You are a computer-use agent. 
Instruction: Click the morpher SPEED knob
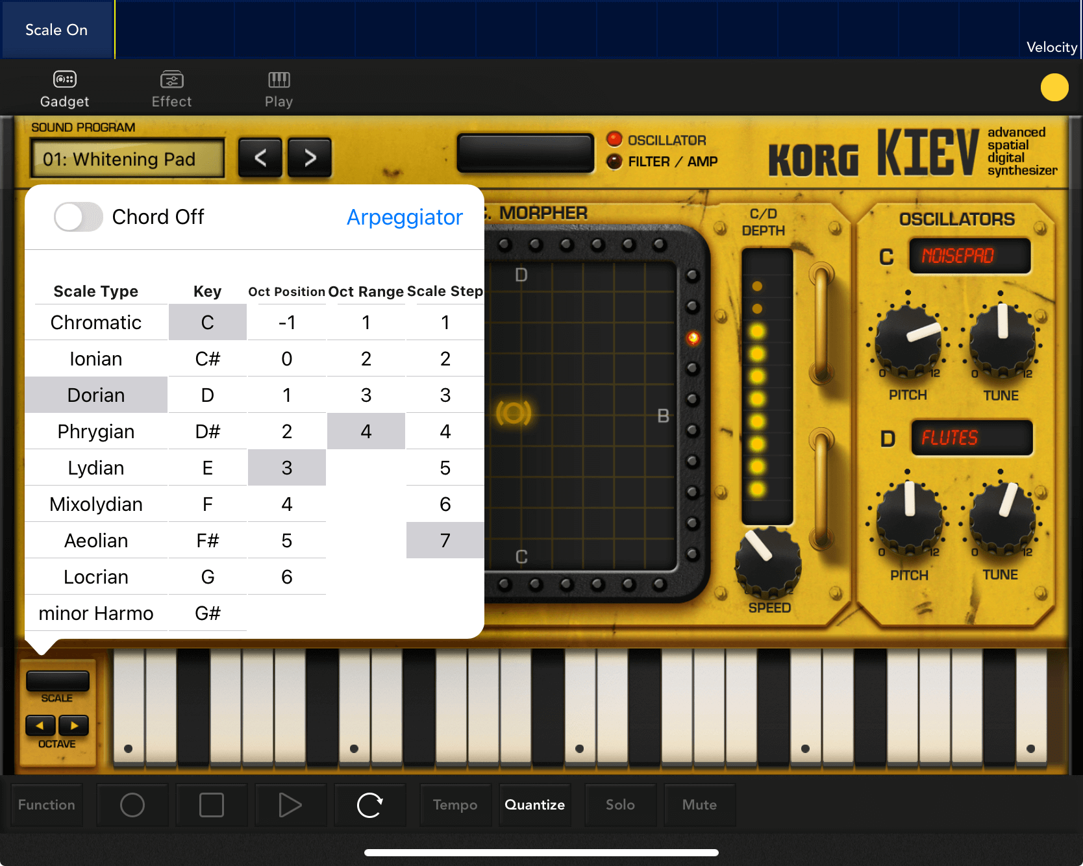click(768, 562)
